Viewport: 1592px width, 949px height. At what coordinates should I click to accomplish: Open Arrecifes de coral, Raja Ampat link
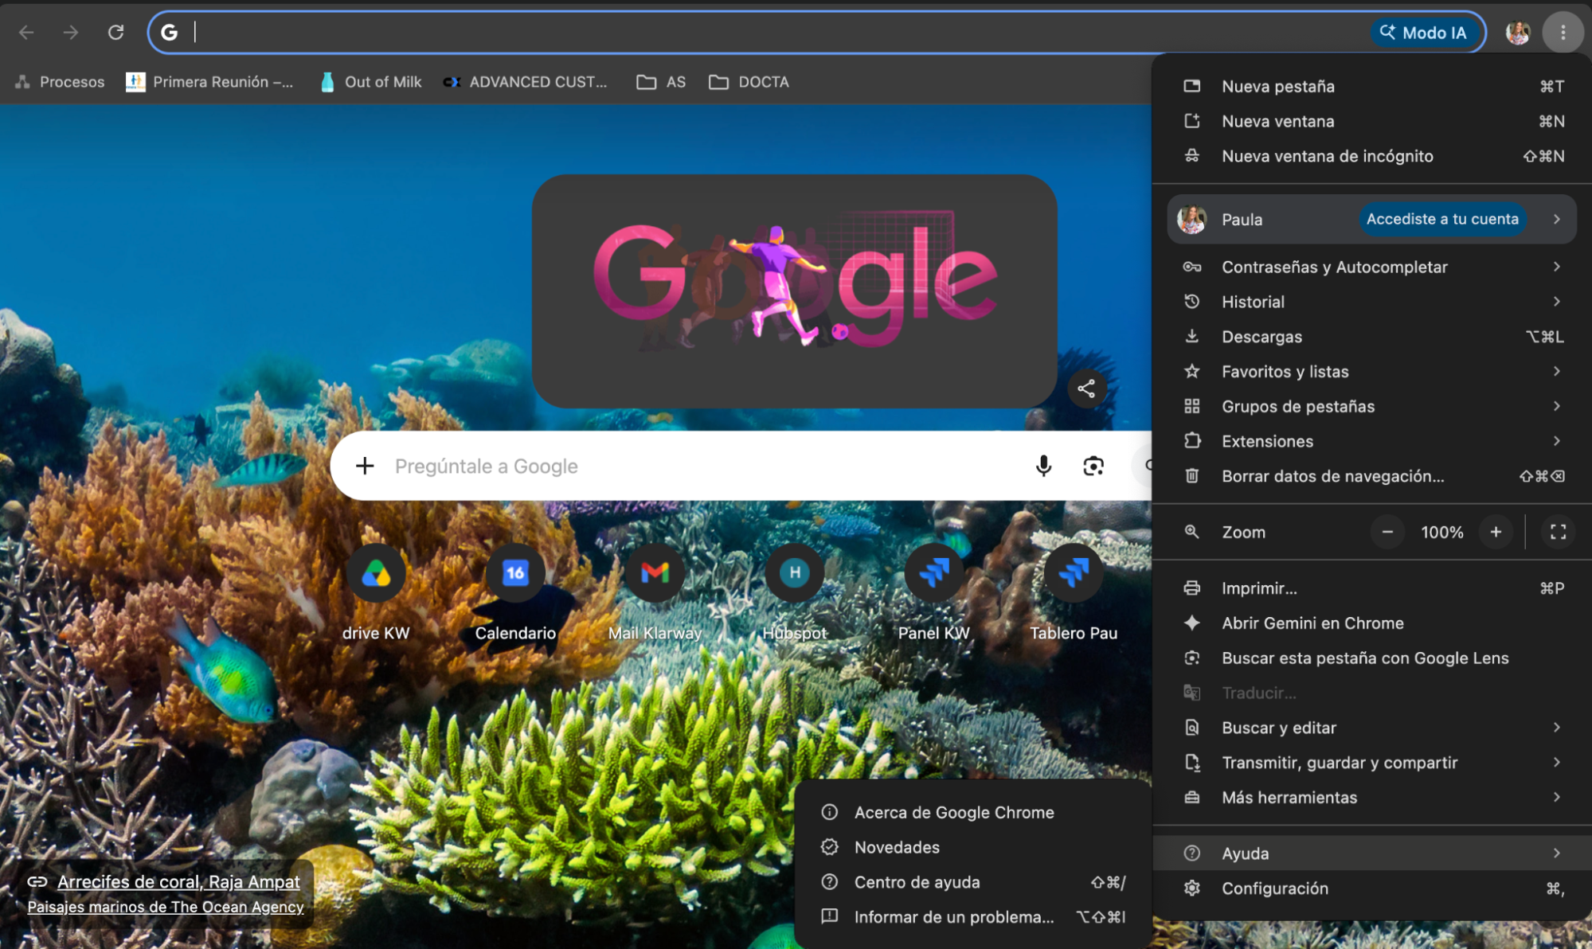pos(178,881)
